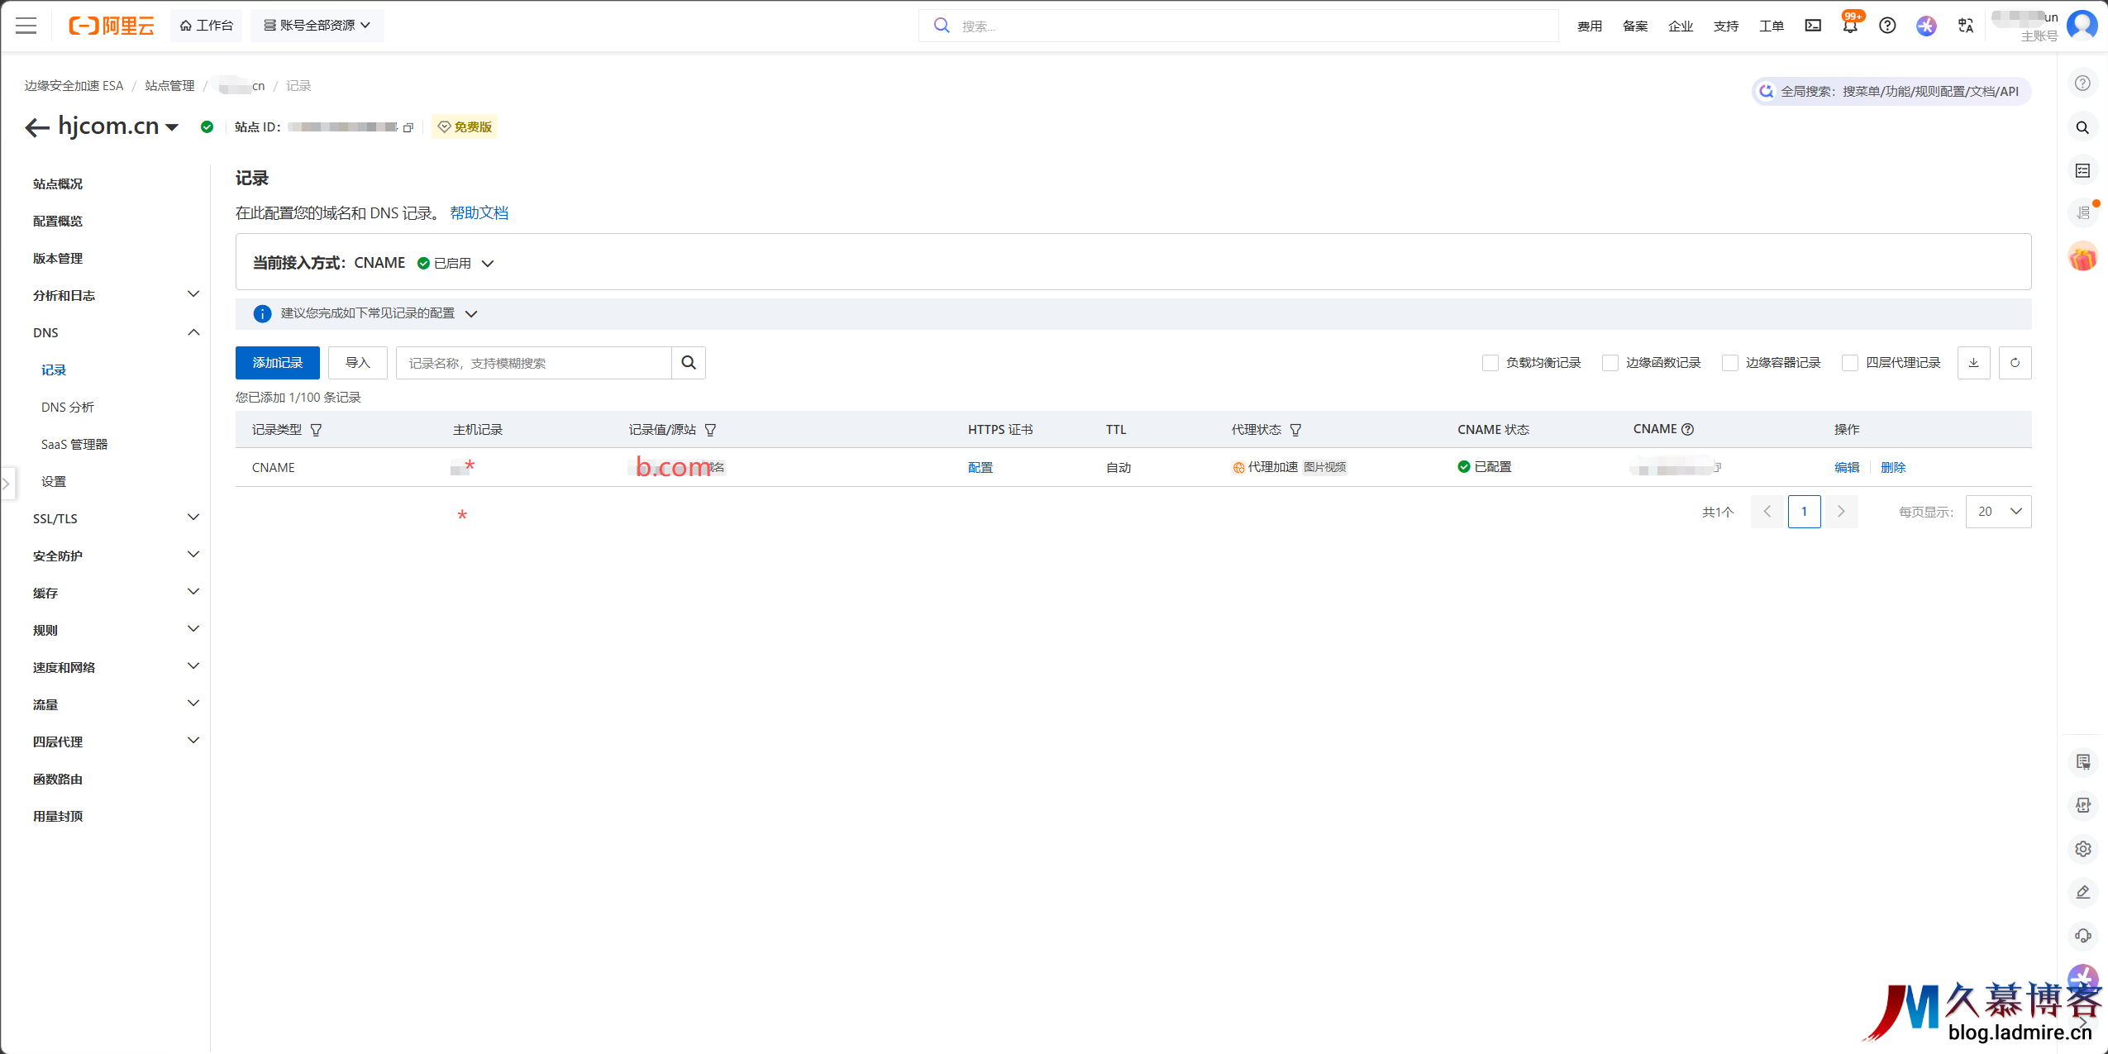2108x1054 pixels.
Task: Toggle 四层代理记录 checkbox
Action: (1850, 363)
